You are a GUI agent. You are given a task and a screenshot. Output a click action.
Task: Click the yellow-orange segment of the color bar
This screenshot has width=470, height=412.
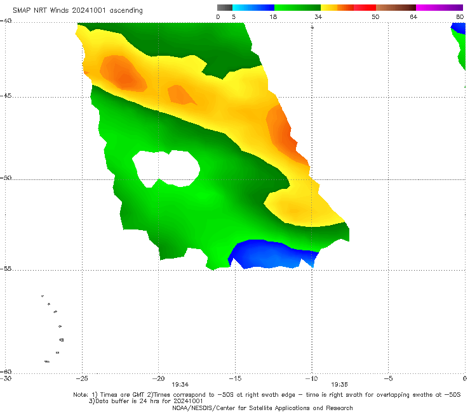coord(337,8)
